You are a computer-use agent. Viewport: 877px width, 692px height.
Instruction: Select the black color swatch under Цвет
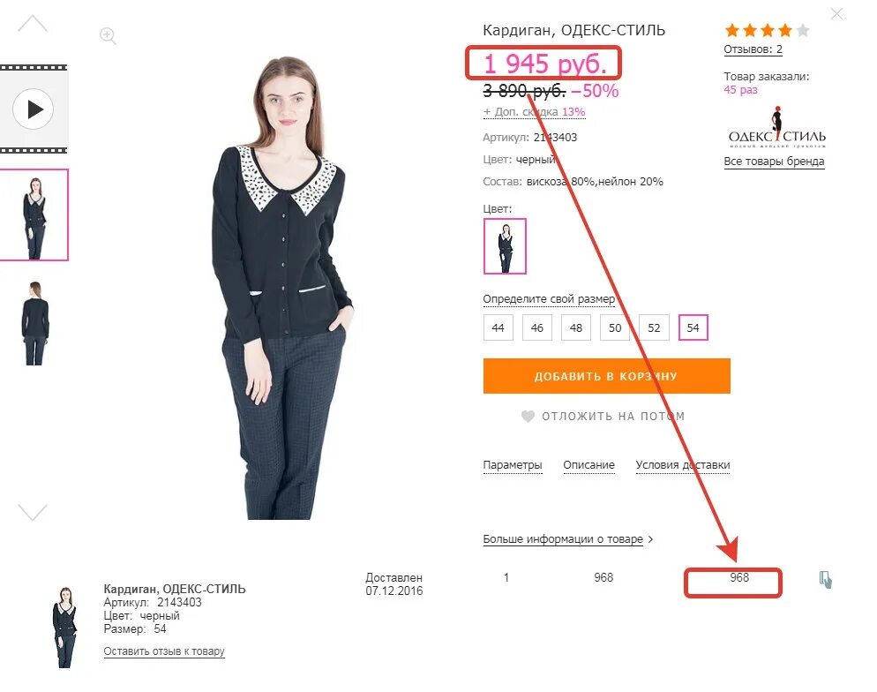(x=505, y=246)
